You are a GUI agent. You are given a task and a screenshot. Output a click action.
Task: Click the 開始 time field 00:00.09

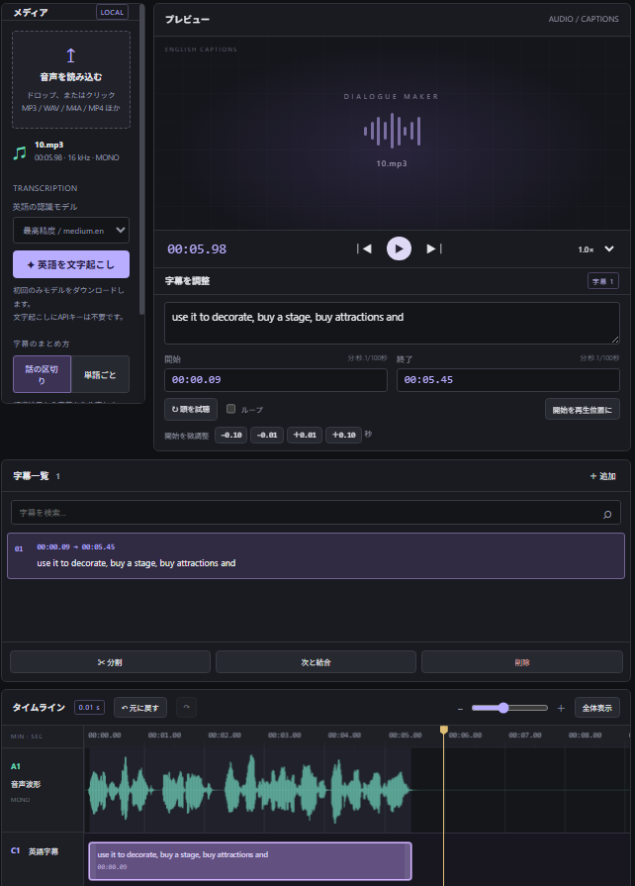coord(276,380)
